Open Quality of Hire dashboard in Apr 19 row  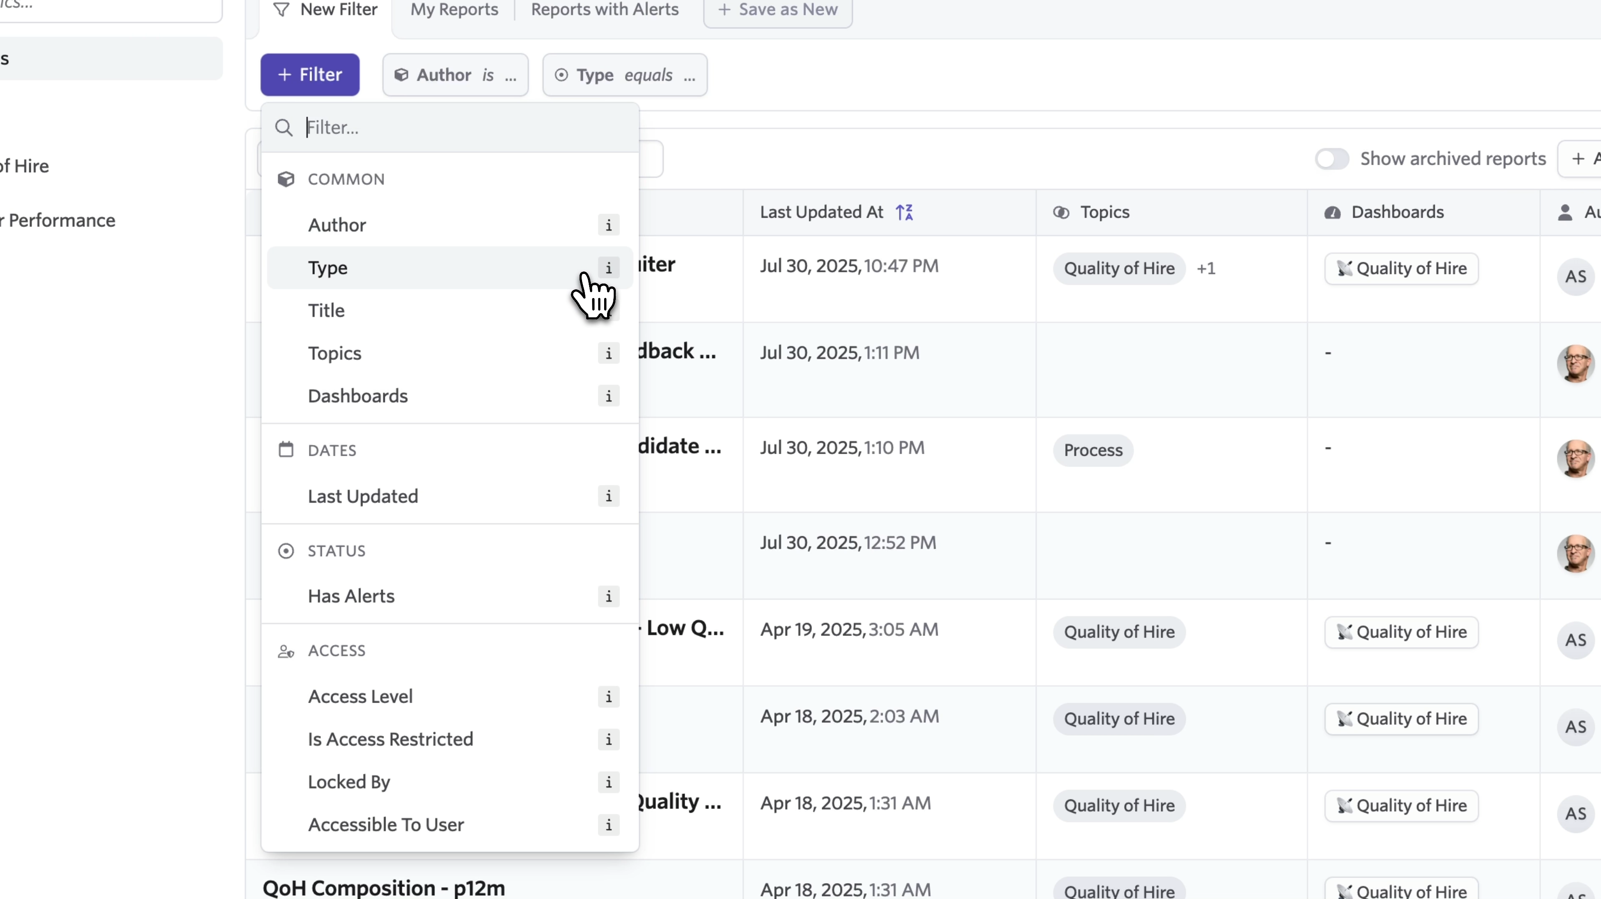coord(1401,632)
